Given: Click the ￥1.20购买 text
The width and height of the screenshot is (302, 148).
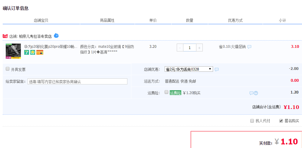Looking at the screenshot, I should (192, 93).
